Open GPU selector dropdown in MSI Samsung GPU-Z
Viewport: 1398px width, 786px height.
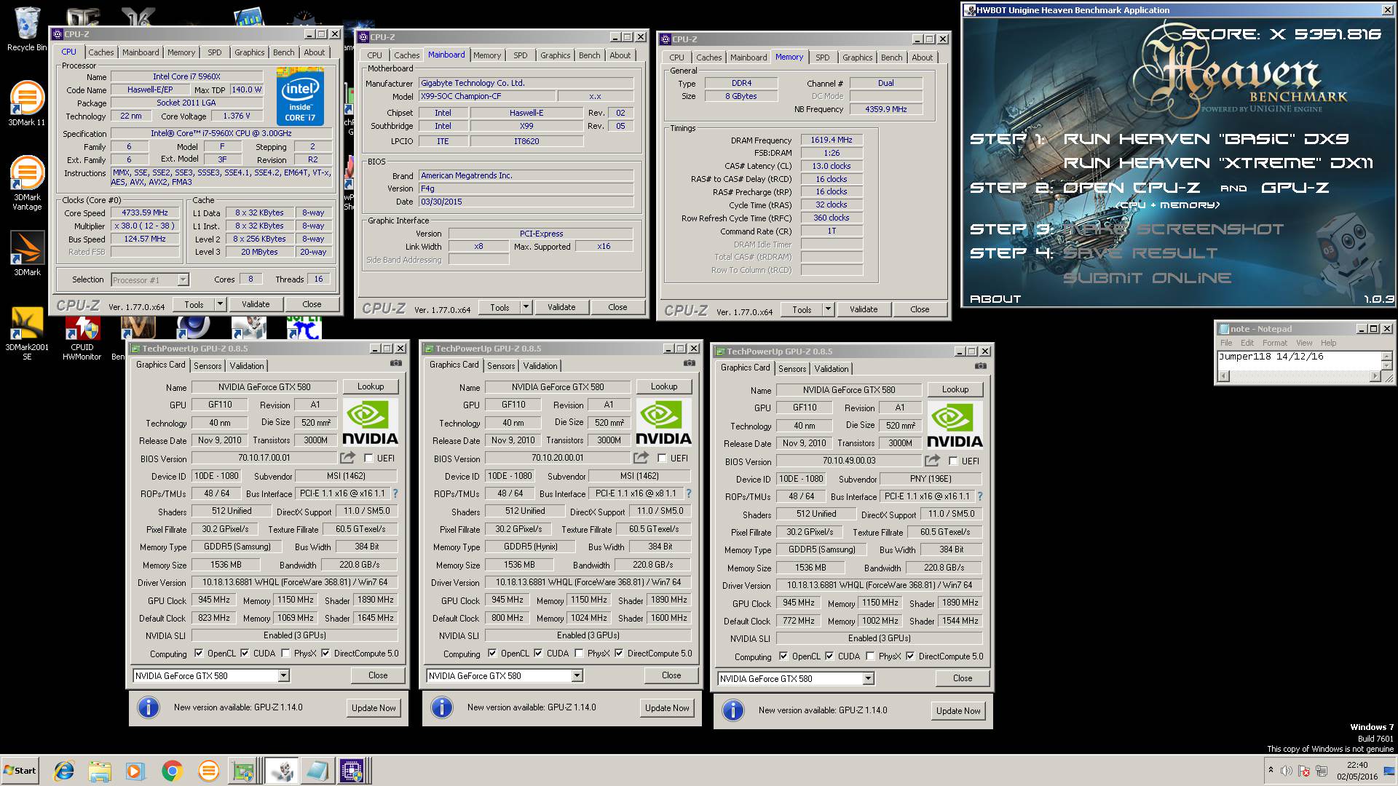tap(283, 676)
